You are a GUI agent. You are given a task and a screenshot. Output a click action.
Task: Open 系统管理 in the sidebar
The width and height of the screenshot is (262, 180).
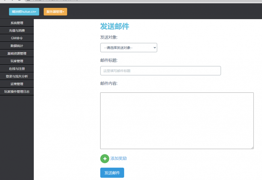click(17, 23)
